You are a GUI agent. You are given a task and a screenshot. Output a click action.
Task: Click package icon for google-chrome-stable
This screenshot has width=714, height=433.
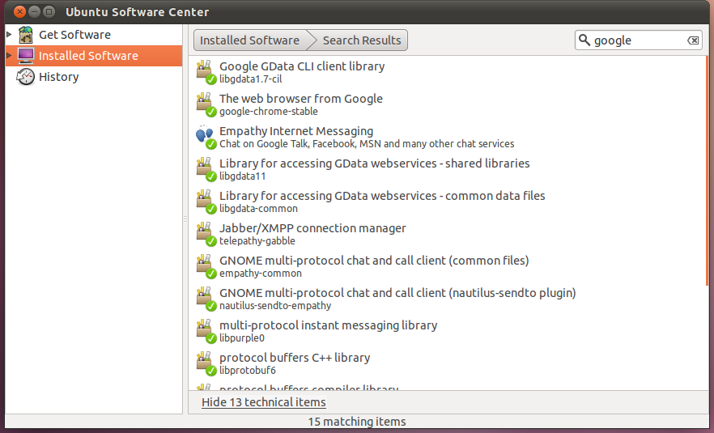click(x=206, y=104)
